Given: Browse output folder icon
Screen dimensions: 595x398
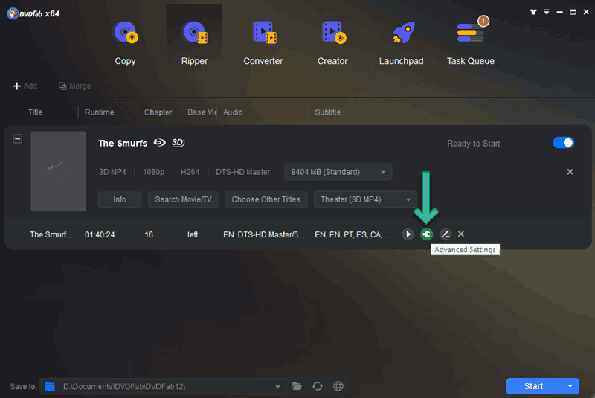Looking at the screenshot, I should pos(297,386).
